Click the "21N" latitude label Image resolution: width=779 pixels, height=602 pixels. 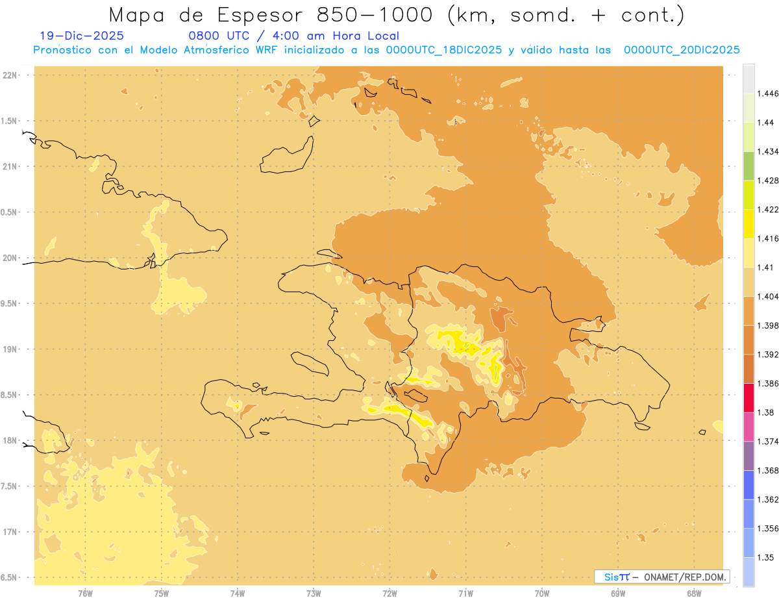(10, 166)
